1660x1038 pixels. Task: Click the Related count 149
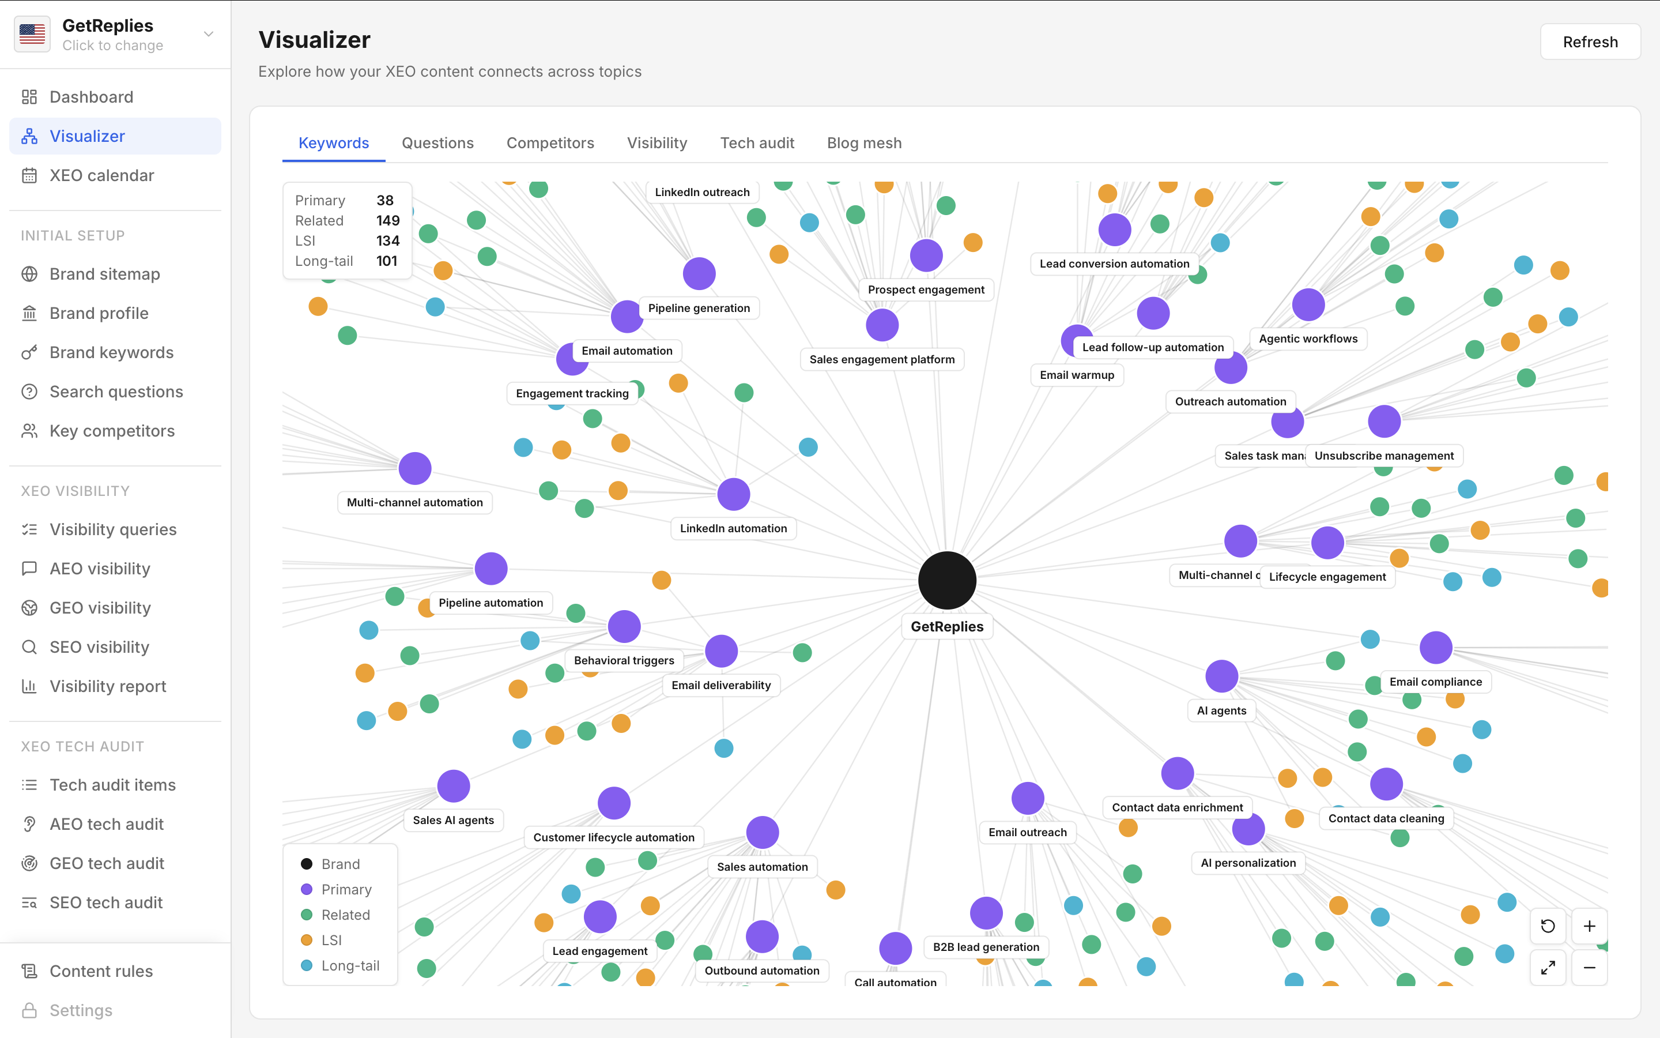(387, 220)
